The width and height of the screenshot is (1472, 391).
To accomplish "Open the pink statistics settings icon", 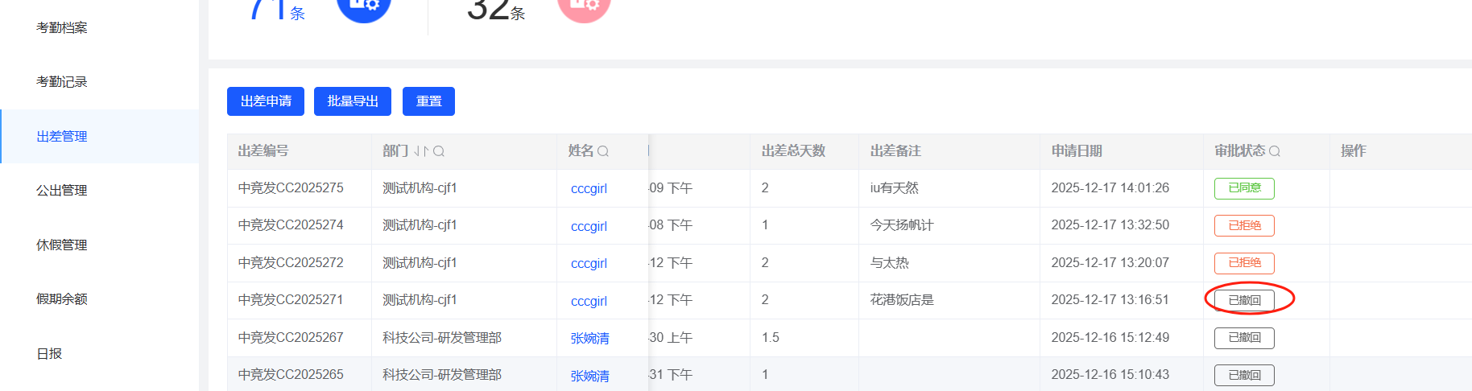I will [x=585, y=6].
